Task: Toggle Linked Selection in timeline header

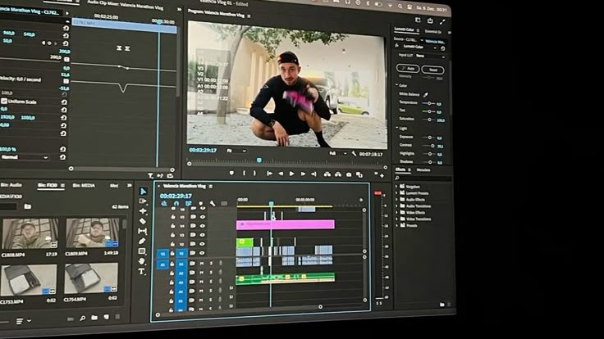Action: [x=188, y=203]
